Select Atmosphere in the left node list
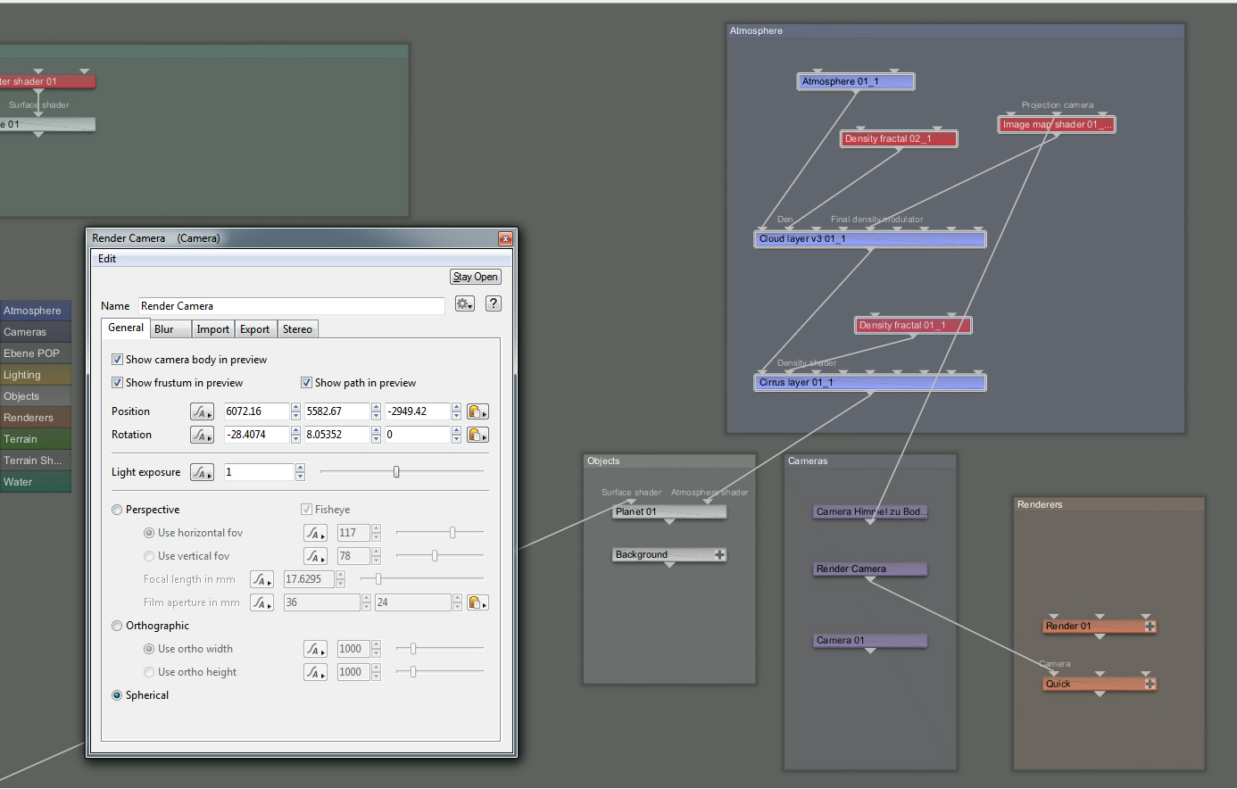 tap(35, 311)
